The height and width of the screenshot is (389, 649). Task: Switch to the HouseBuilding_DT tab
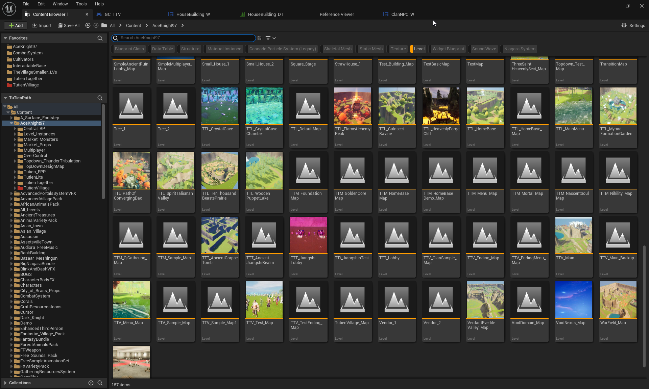[x=265, y=14]
